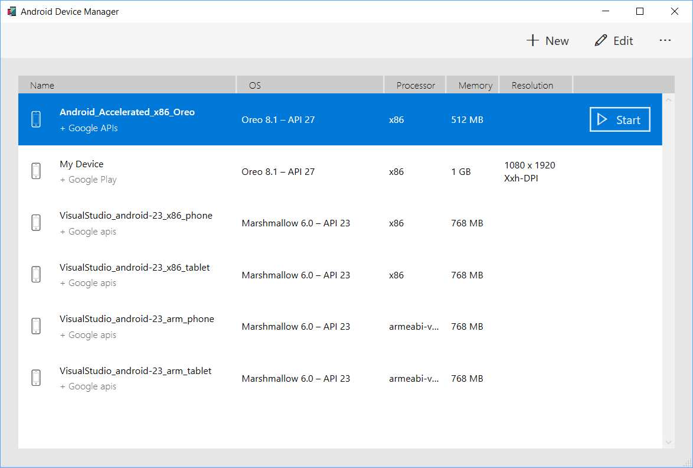Click the play icon inside the Start button
693x468 pixels.
pyautogui.click(x=603, y=119)
